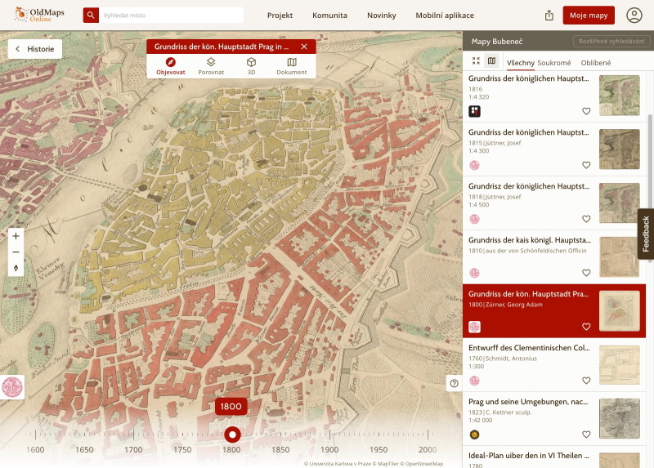Close the selected map title bar
654x468 pixels.
[304, 47]
